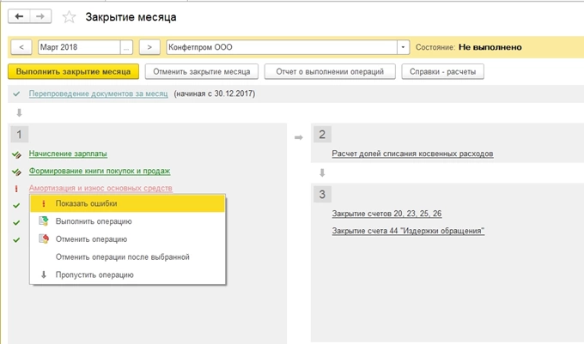This screenshot has width=584, height=344.
Task: Choose Отменить операцию in the context menu
Action: (128, 239)
